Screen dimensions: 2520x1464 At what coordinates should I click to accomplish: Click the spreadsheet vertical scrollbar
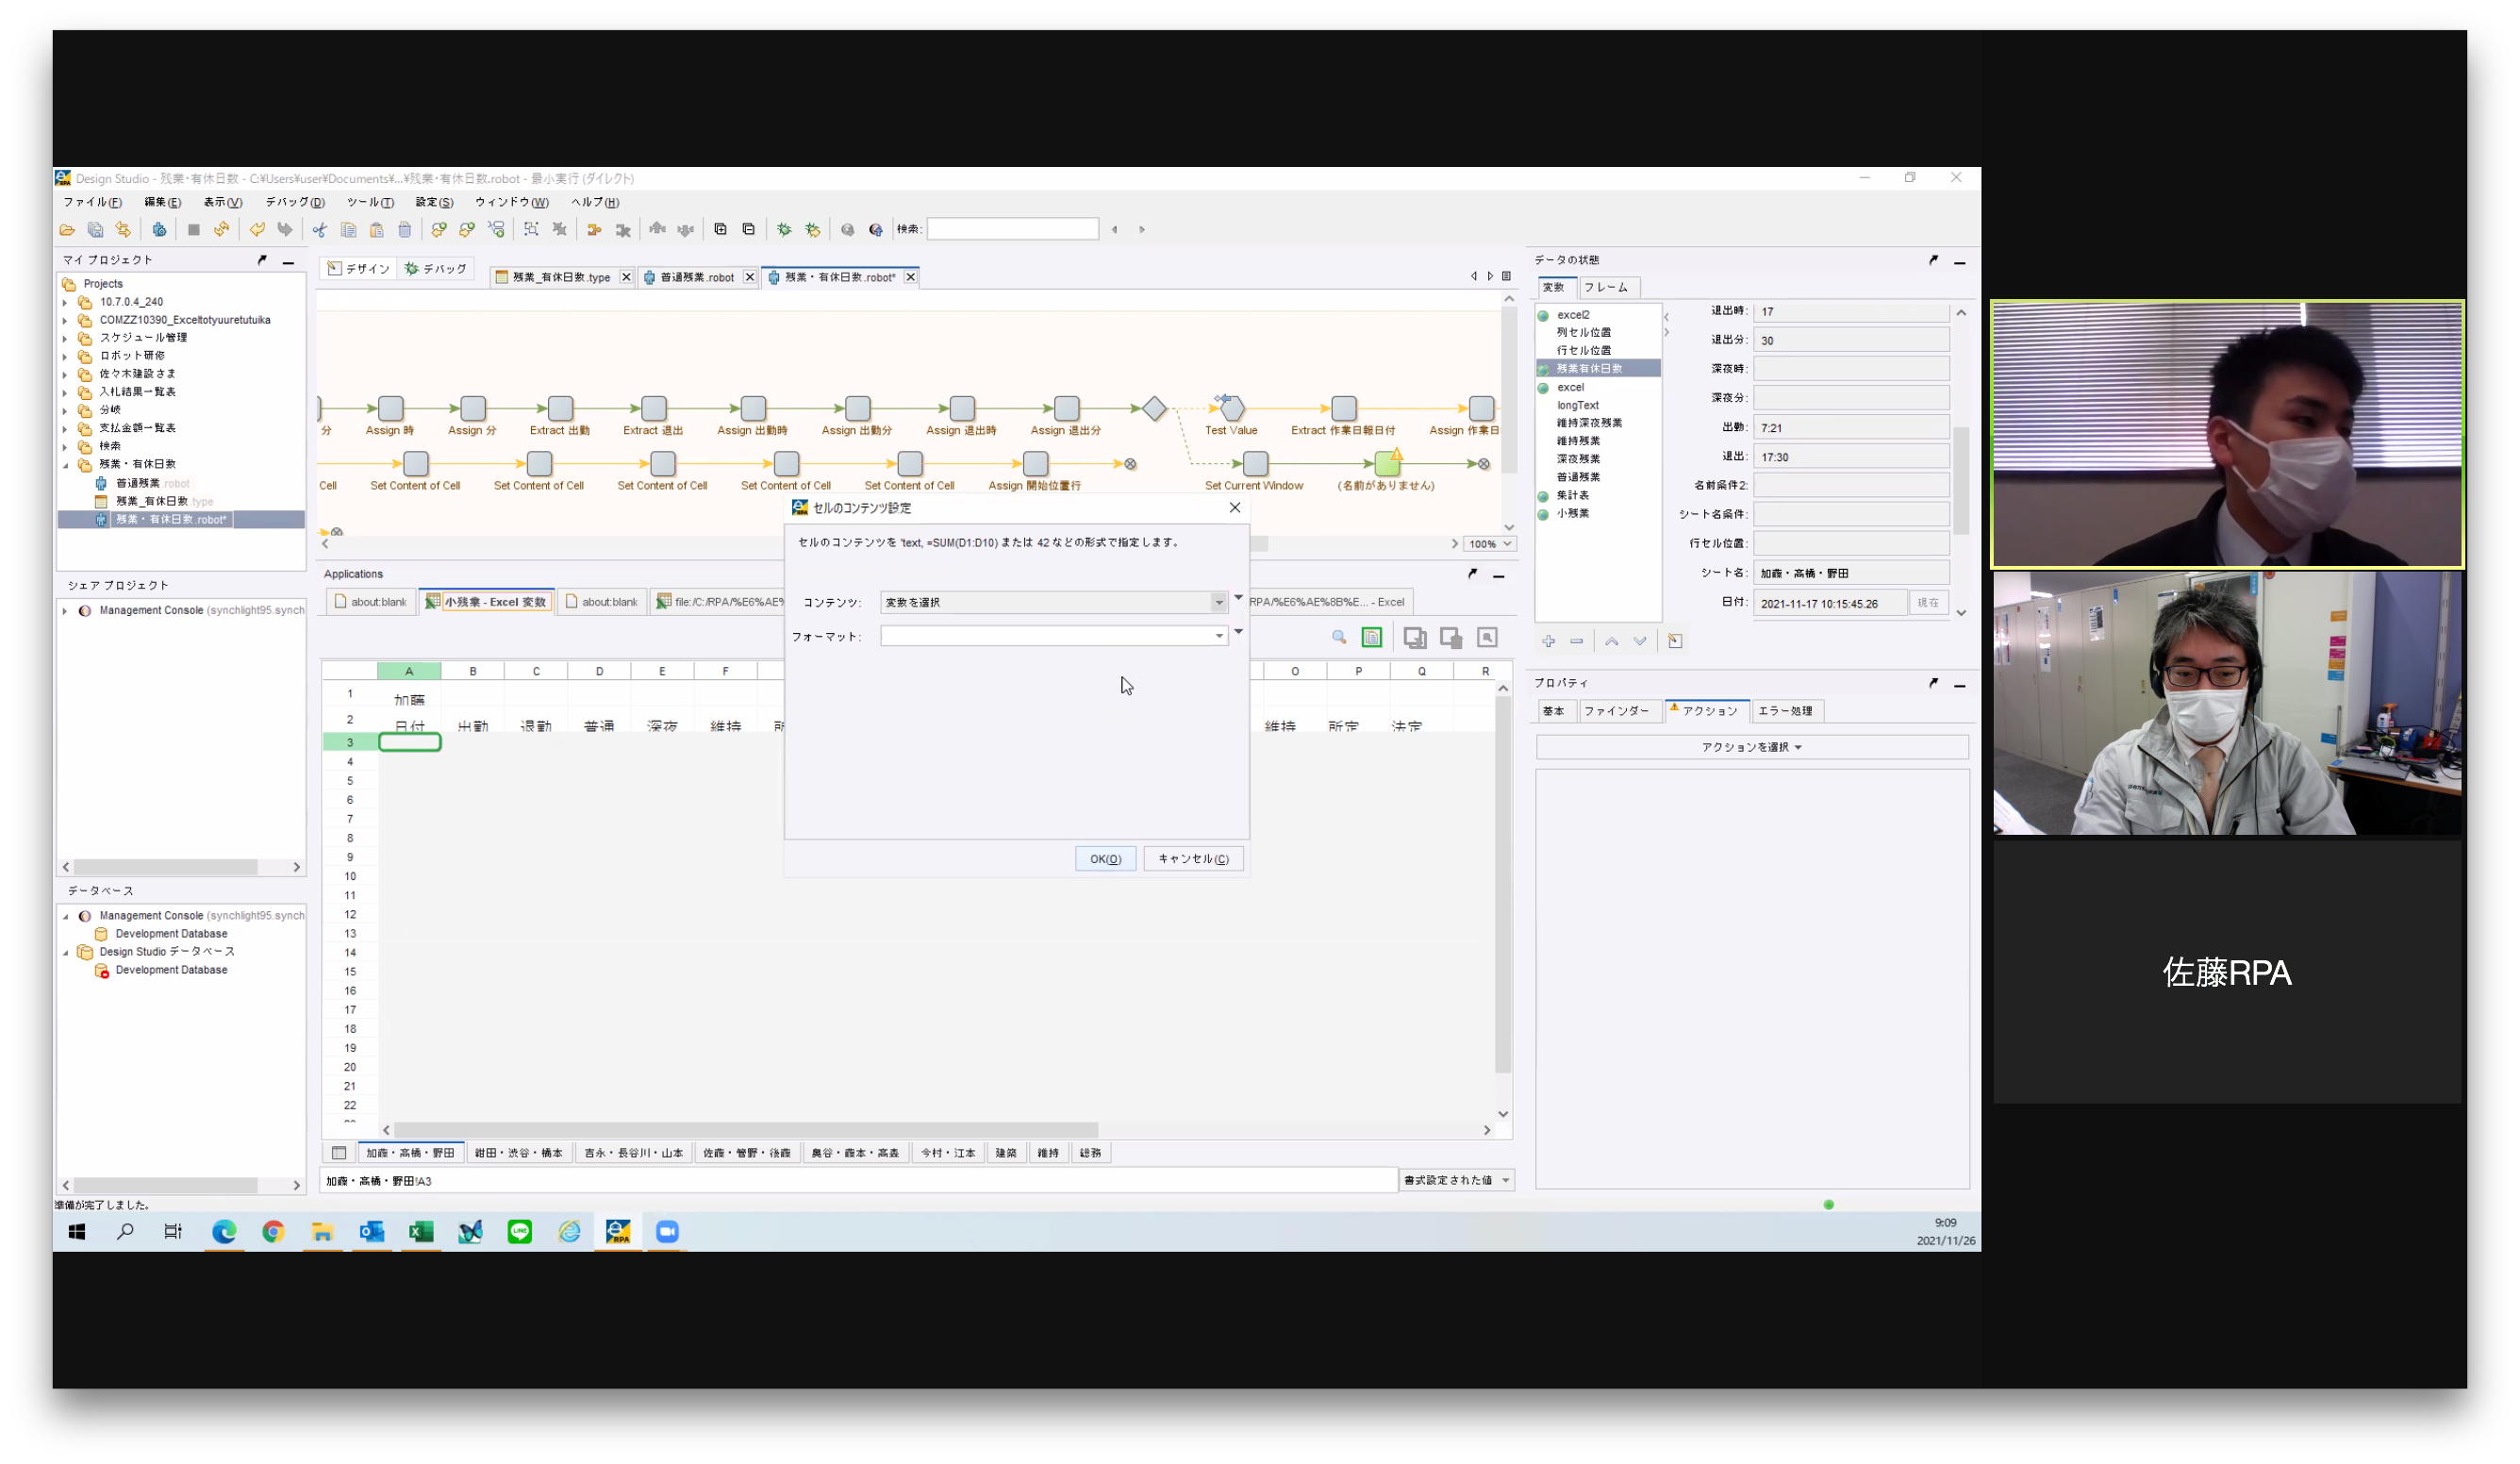pyautogui.click(x=1503, y=886)
